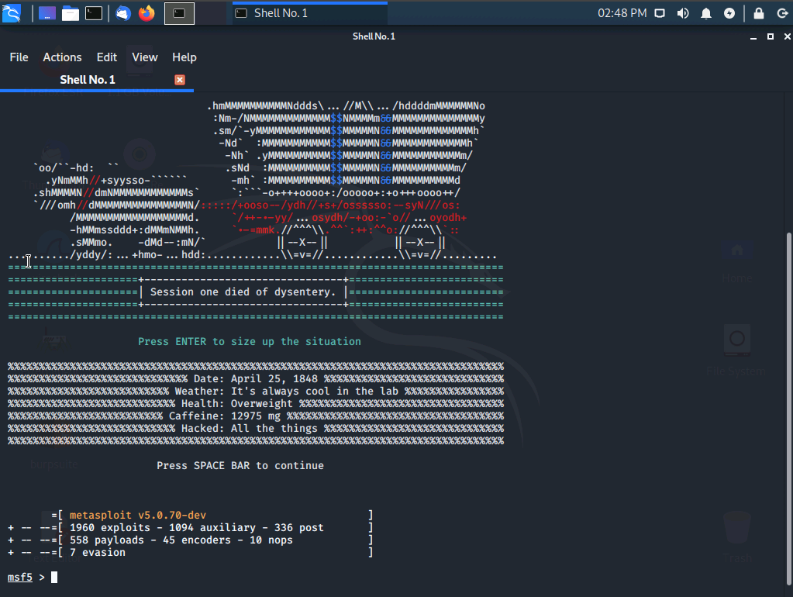Select the highlighted terminal icon in the panel

(180, 13)
